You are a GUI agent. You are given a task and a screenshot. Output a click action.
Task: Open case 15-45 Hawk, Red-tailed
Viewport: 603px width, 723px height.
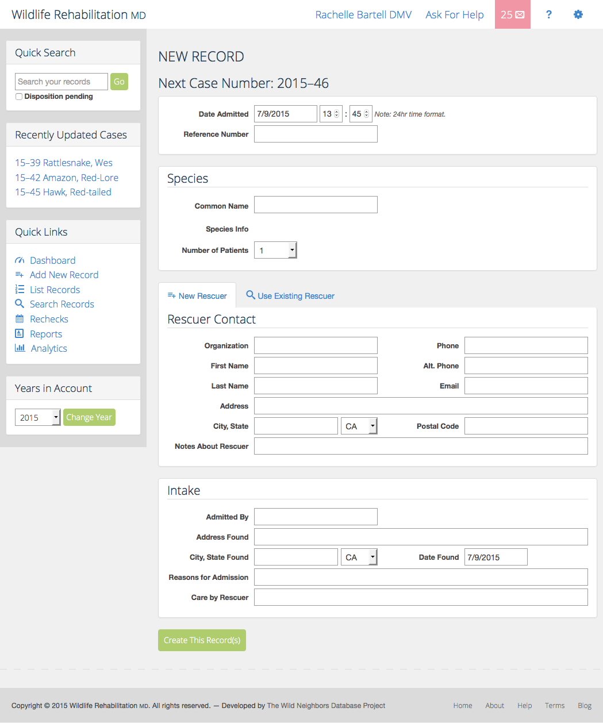click(x=63, y=192)
